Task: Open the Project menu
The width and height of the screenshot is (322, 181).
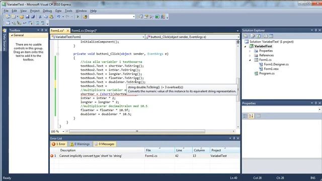Action: pyautogui.click(x=35, y=11)
